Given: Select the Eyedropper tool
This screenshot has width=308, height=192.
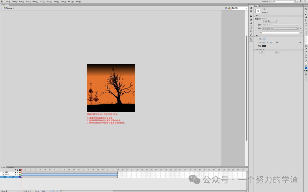Looking at the screenshot, I should coord(306,48).
